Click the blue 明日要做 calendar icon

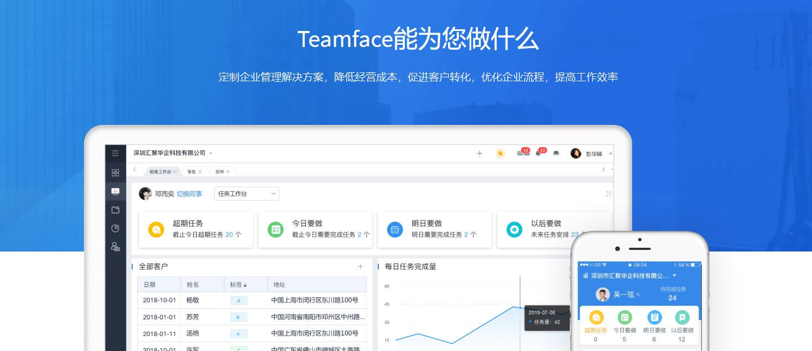coord(395,229)
